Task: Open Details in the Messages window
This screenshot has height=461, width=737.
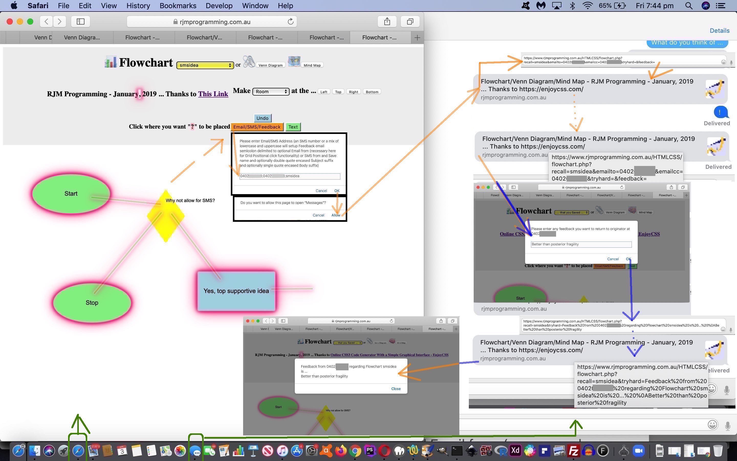Action: (x=719, y=30)
